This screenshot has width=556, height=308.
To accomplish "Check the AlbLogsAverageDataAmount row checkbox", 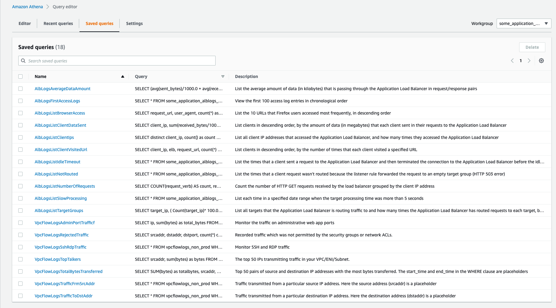I will pos(20,89).
